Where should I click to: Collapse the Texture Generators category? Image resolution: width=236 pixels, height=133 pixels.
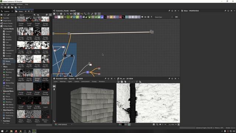pyautogui.click(x=1, y=58)
